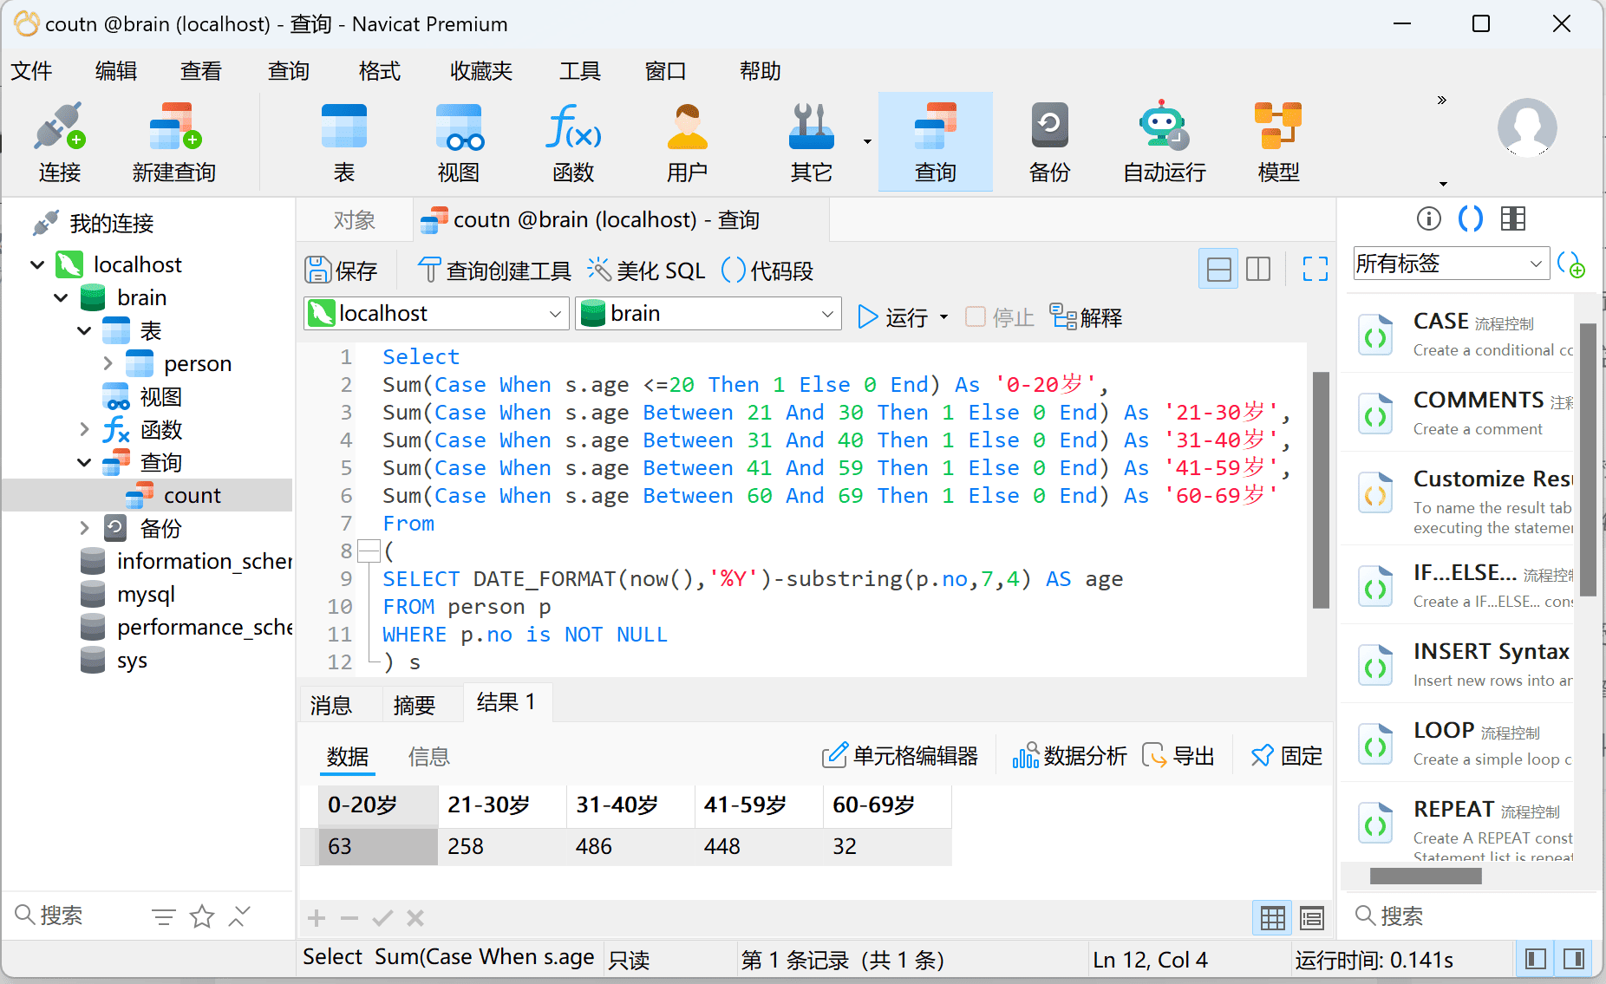Save the query with 保存

(x=341, y=270)
